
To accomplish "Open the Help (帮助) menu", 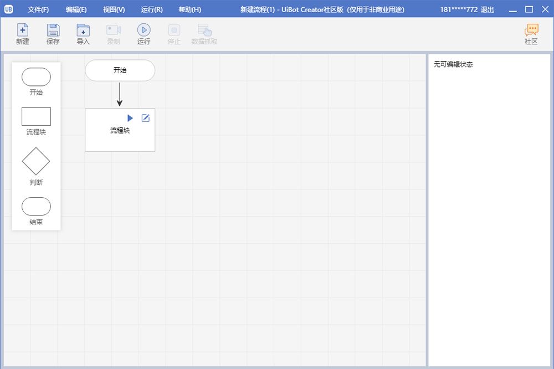I will (x=189, y=9).
